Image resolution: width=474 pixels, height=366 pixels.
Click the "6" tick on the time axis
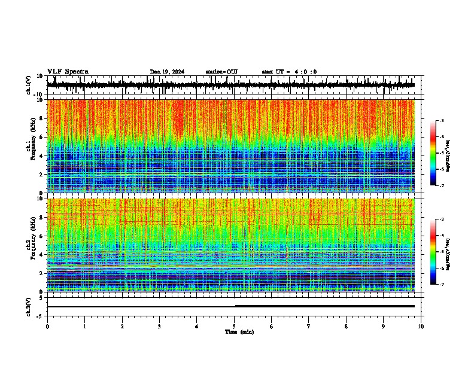(x=271, y=326)
